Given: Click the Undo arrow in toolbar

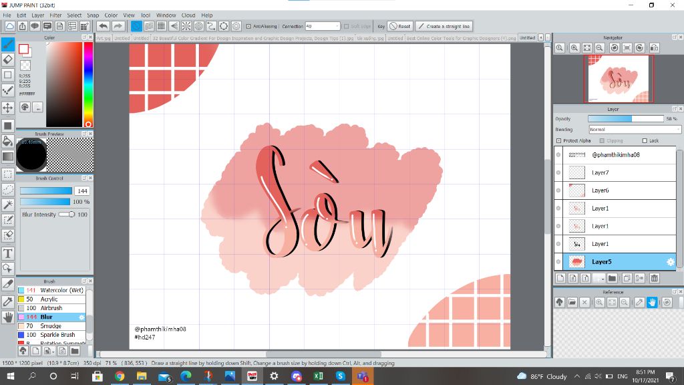Looking at the screenshot, I should [103, 26].
